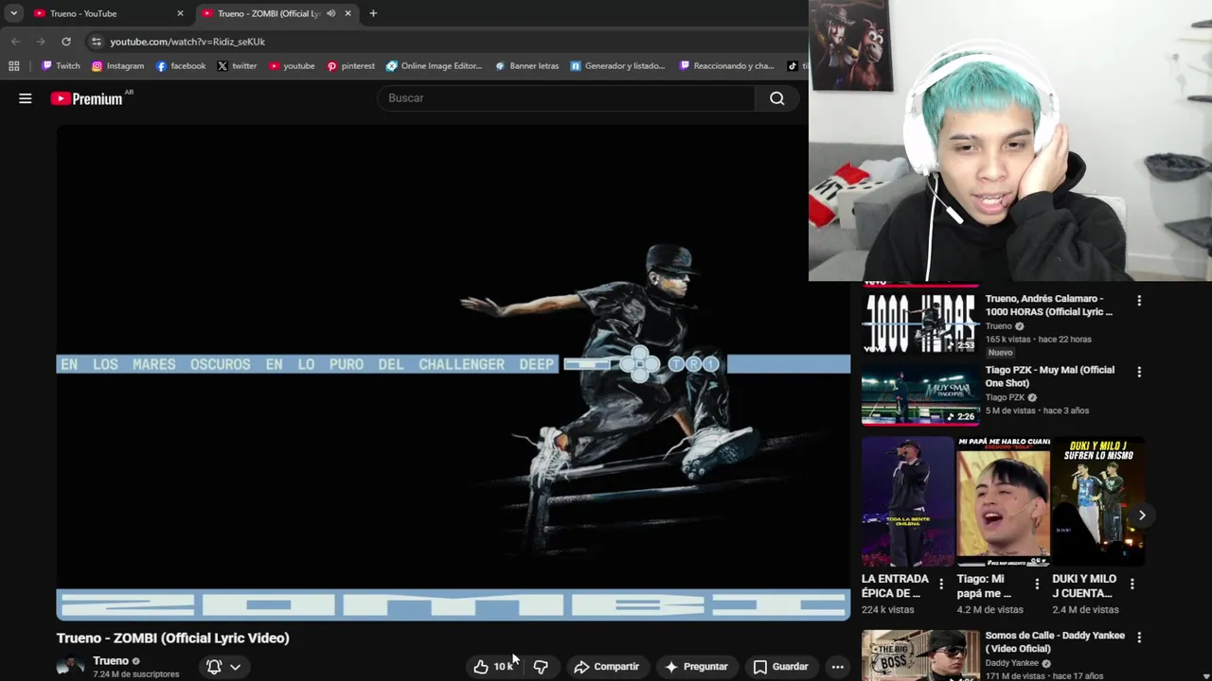Reload the current page

pos(66,42)
